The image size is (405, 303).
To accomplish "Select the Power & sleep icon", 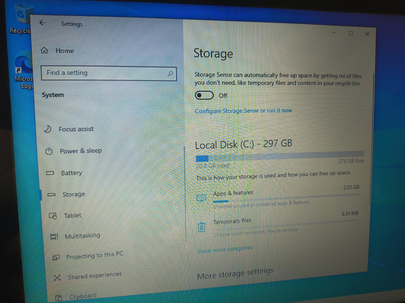I will click(49, 151).
